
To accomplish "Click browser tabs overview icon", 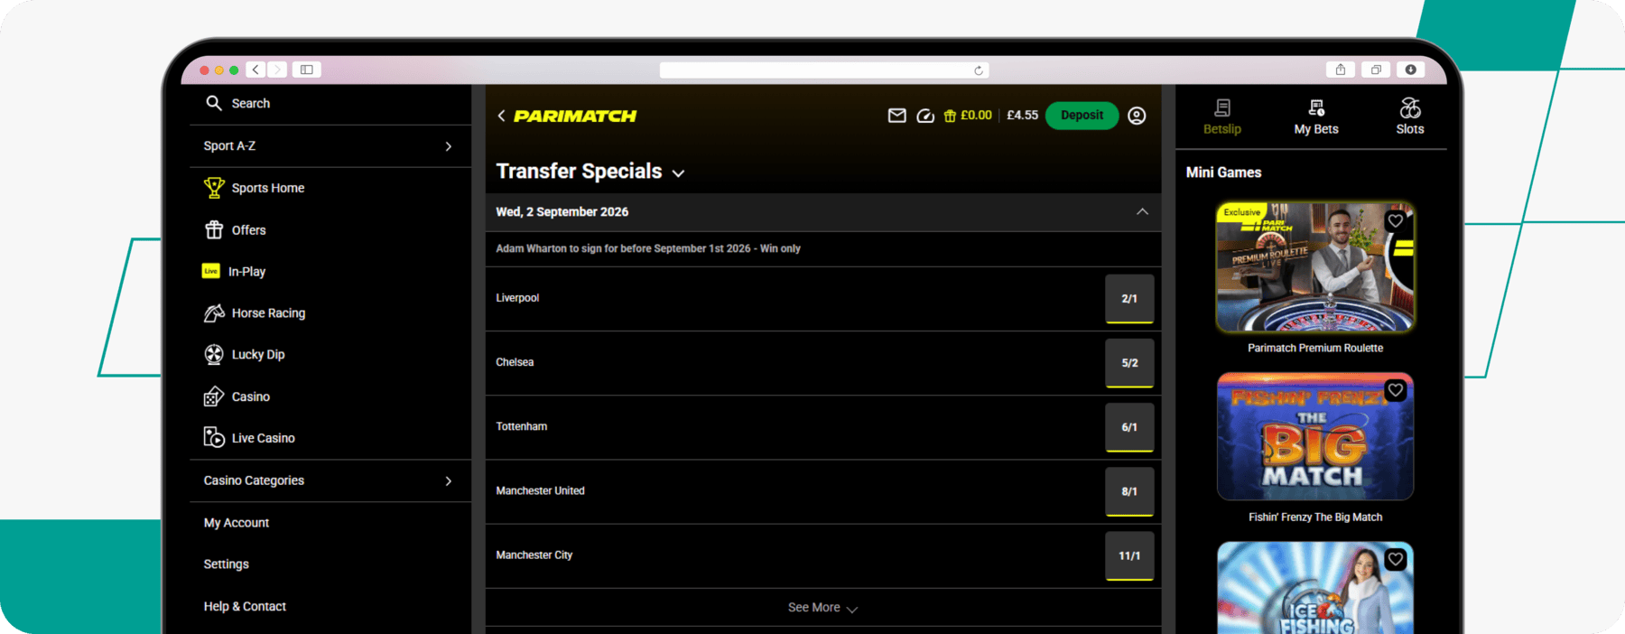I will pyautogui.click(x=1376, y=70).
